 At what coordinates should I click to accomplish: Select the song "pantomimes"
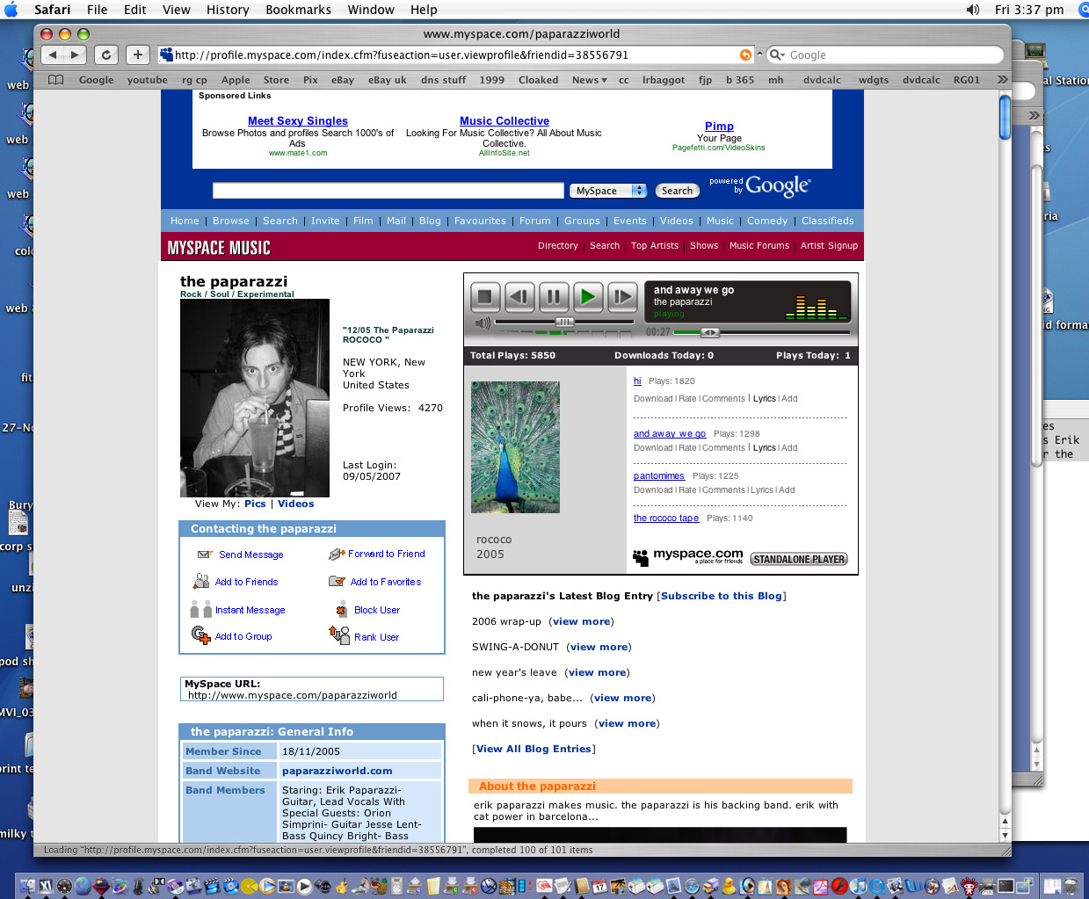tap(658, 476)
